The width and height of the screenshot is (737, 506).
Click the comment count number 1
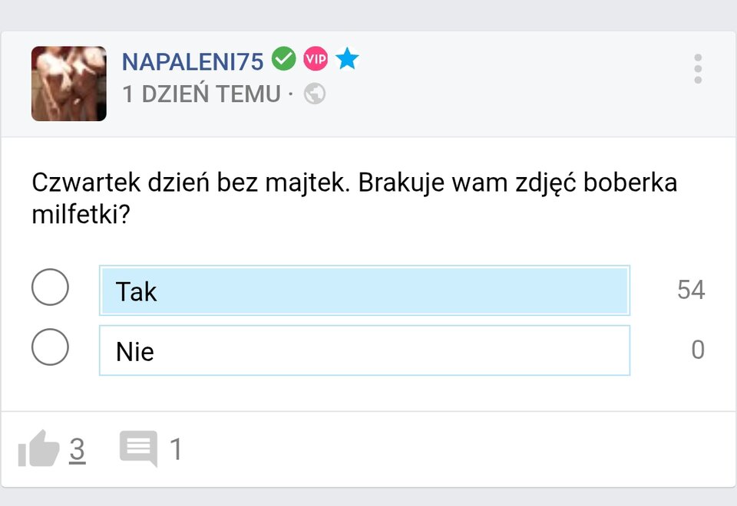176,449
